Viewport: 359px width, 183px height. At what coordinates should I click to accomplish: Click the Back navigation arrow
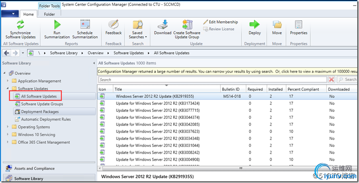[x=6, y=53]
